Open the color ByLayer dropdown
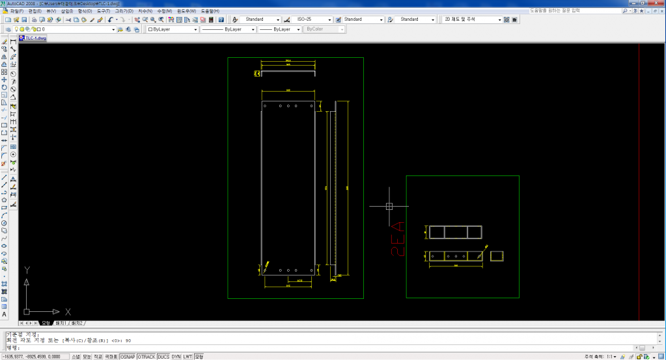Image resolution: width=666 pixels, height=360 pixels. coord(195,30)
